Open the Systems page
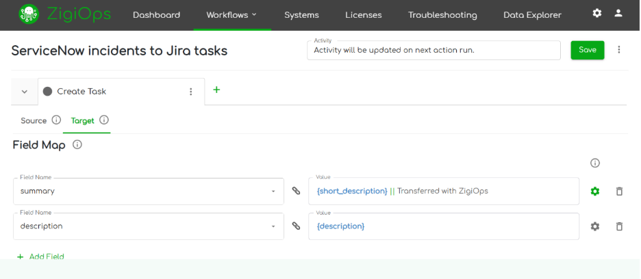The image size is (641, 279). 302,15
